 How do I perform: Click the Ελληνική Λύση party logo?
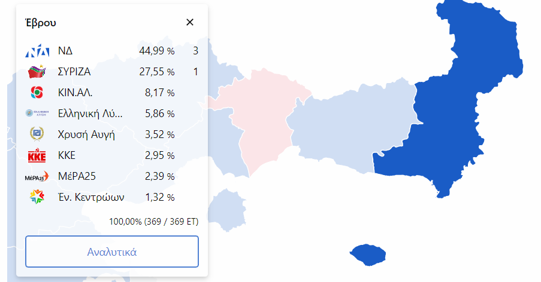pos(37,114)
